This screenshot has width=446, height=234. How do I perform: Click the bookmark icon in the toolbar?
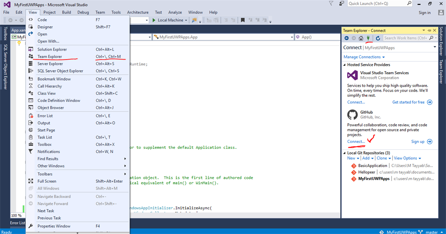pos(243,20)
